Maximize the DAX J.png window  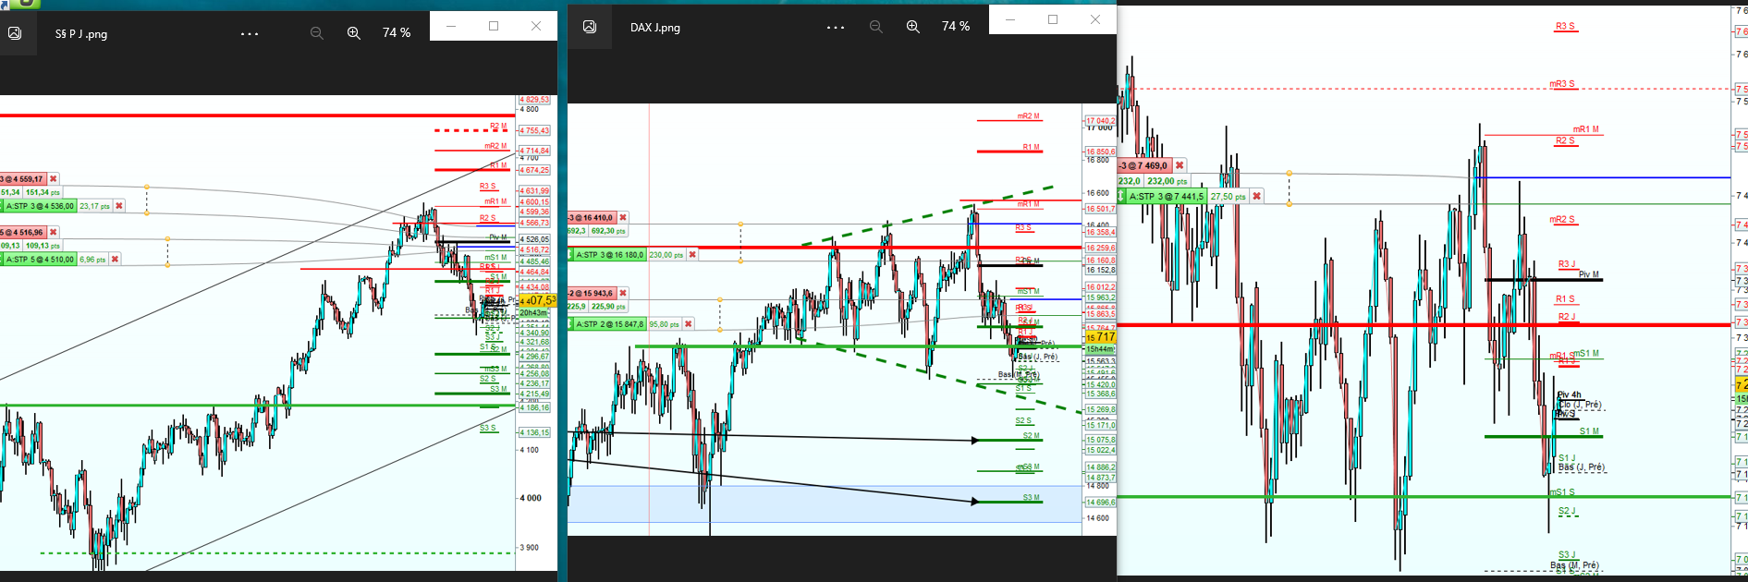[1053, 19]
